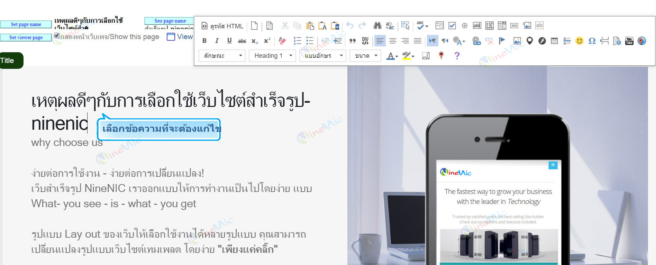
Task: Insert a Horizontal Line
Action: pos(567,41)
